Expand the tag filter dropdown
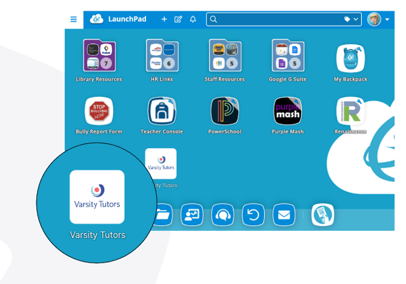406x284 pixels. click(x=351, y=19)
